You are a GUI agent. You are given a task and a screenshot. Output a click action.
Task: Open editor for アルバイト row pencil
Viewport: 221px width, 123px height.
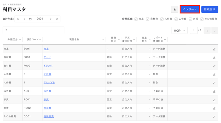[x=214, y=83]
